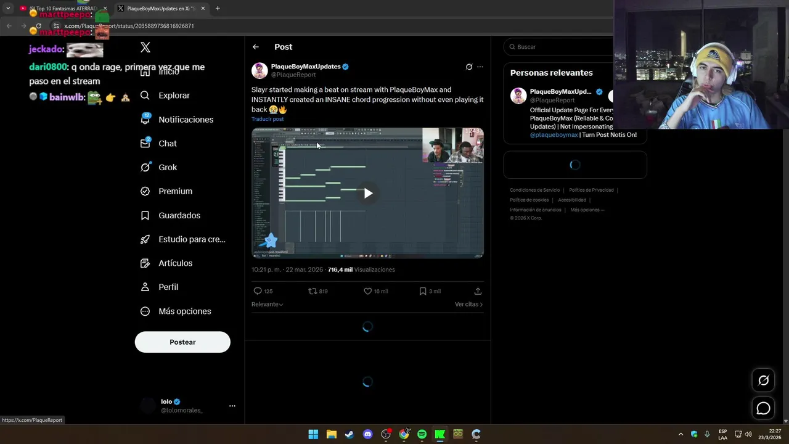Click the x.com address bar URL
Screen dimensions: 789x444
click(129, 26)
